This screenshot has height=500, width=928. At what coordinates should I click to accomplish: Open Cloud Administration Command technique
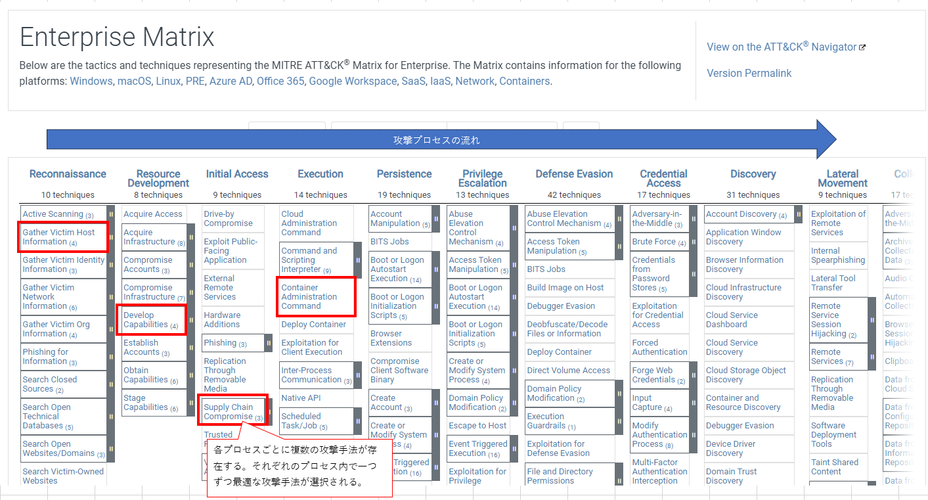pos(309,223)
